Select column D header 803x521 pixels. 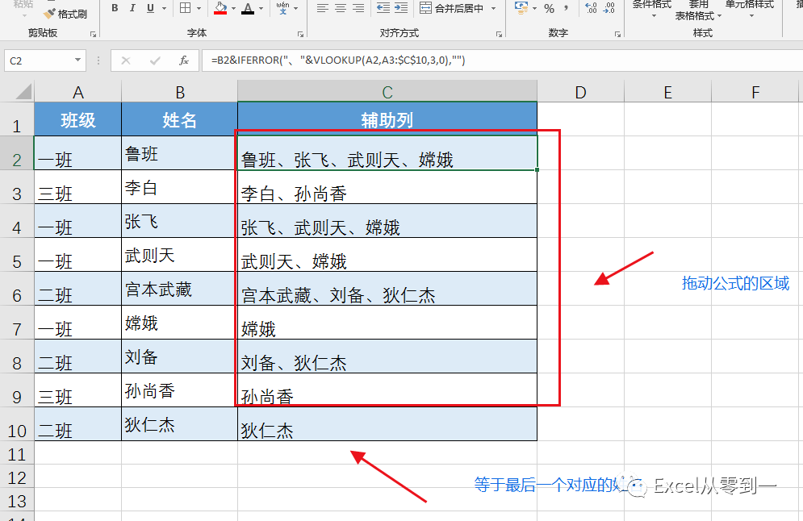pos(581,92)
